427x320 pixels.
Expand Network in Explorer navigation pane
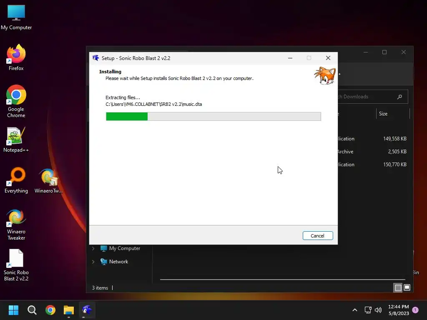pos(93,262)
